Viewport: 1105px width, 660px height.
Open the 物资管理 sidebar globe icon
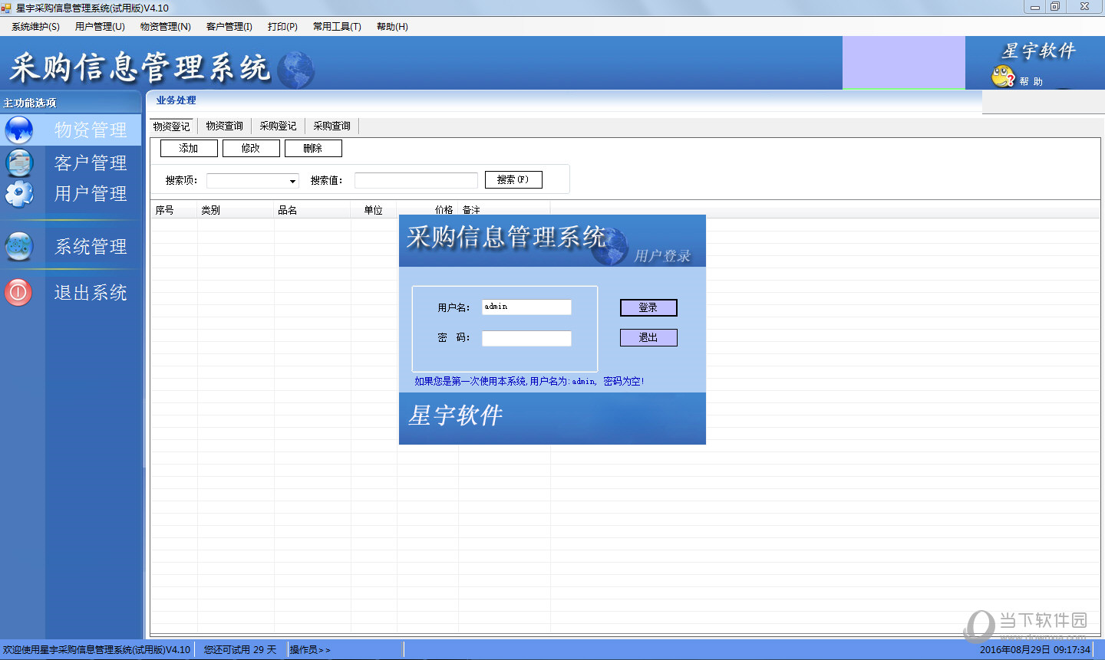pyautogui.click(x=19, y=130)
